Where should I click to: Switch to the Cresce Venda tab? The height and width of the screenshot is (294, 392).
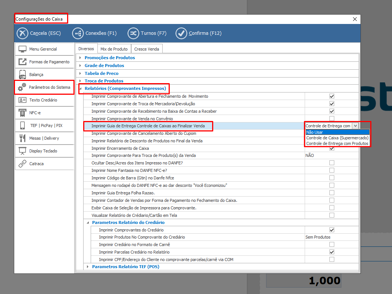click(x=147, y=49)
